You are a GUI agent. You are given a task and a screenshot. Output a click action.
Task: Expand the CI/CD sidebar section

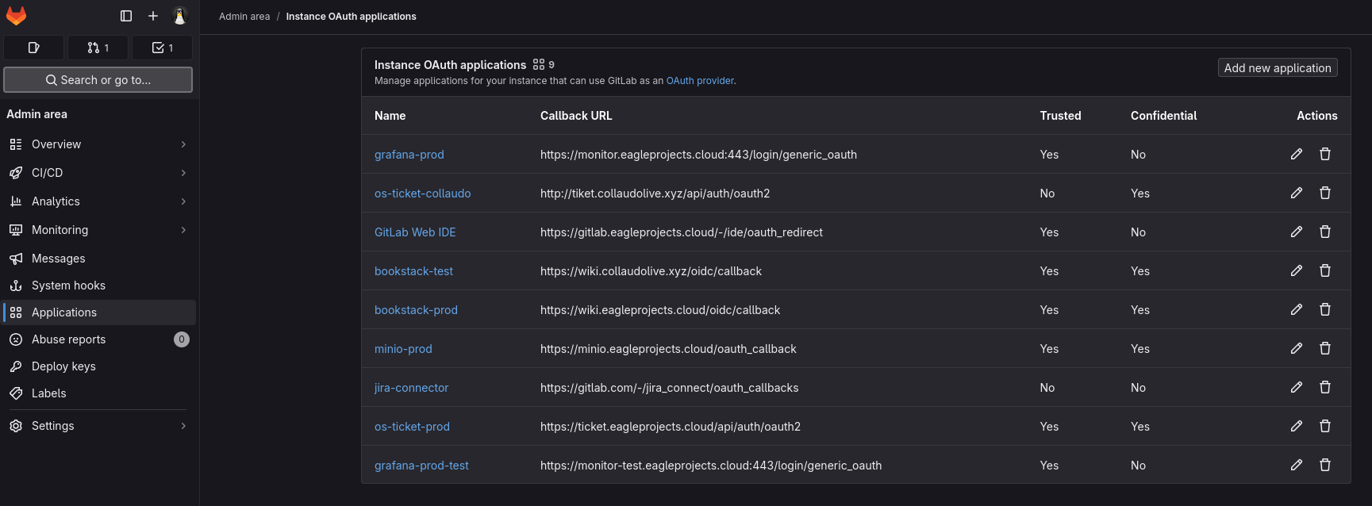(x=98, y=173)
